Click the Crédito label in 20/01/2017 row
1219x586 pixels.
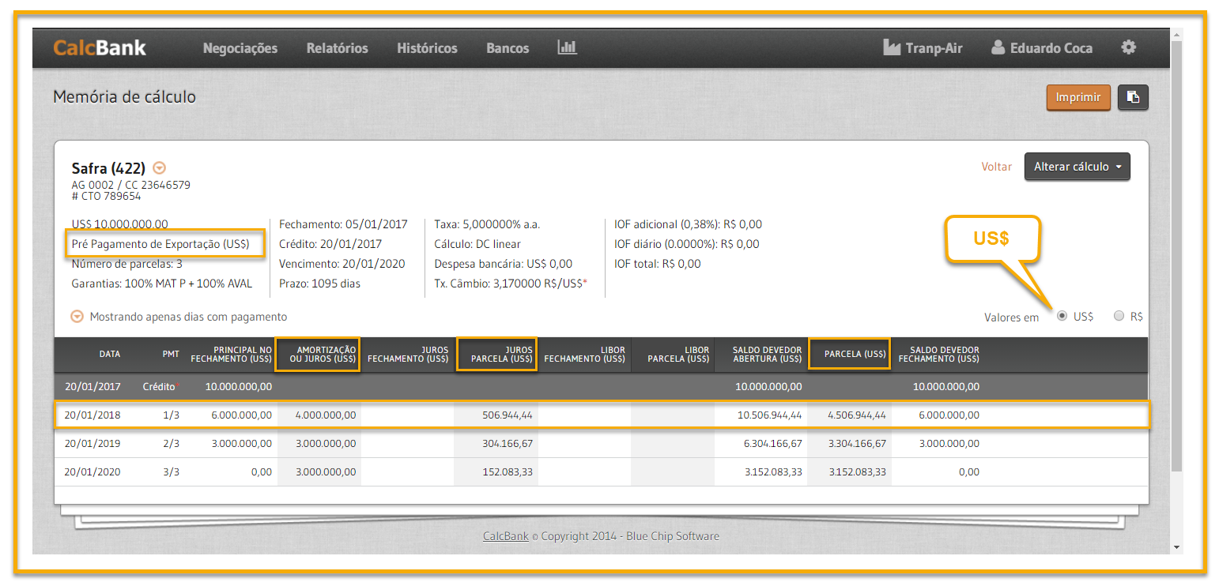pyautogui.click(x=159, y=386)
